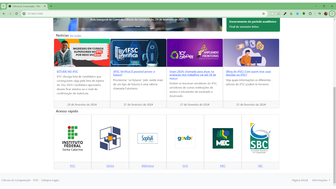Open the eyedropper color picker extension

pyautogui.click(x=285, y=14)
